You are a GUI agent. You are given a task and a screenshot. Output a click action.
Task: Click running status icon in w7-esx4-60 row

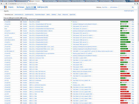pyautogui.click(x=71, y=22)
